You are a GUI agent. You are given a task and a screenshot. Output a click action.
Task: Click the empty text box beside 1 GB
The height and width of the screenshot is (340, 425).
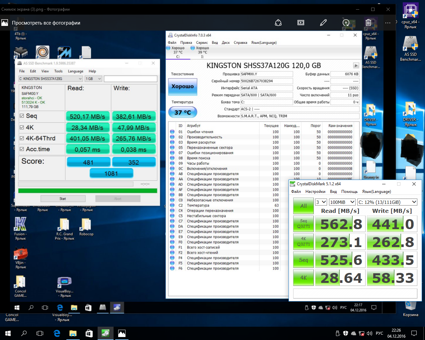click(x=130, y=79)
